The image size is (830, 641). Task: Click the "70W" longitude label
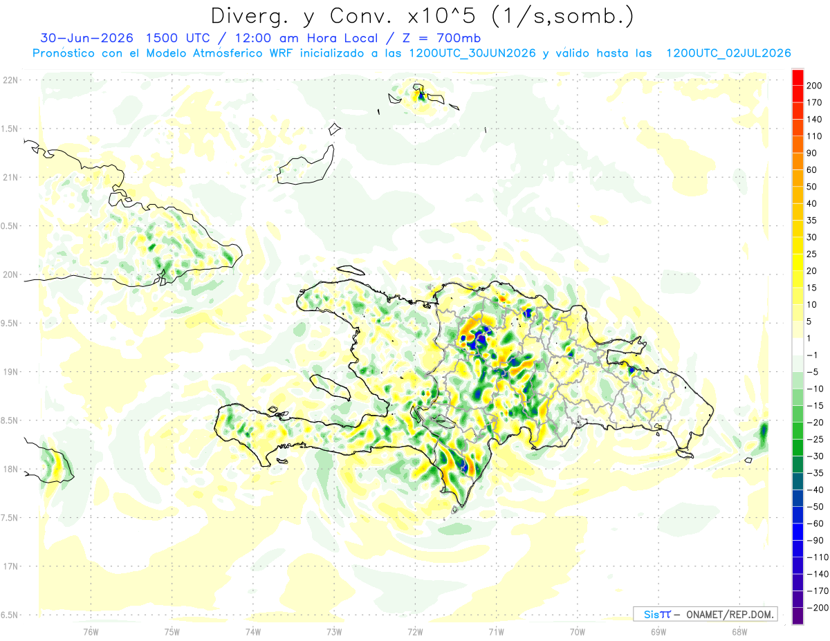pos(577,631)
